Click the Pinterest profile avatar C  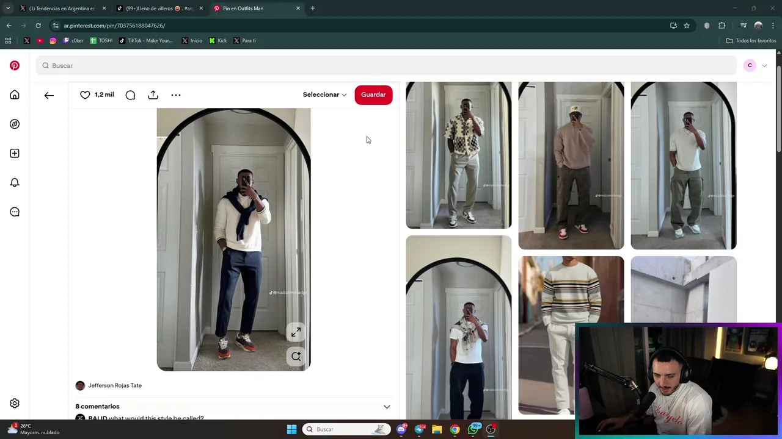(750, 65)
